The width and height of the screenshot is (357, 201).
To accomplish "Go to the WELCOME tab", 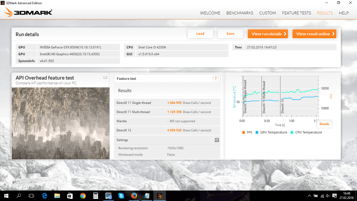I will tap(210, 13).
